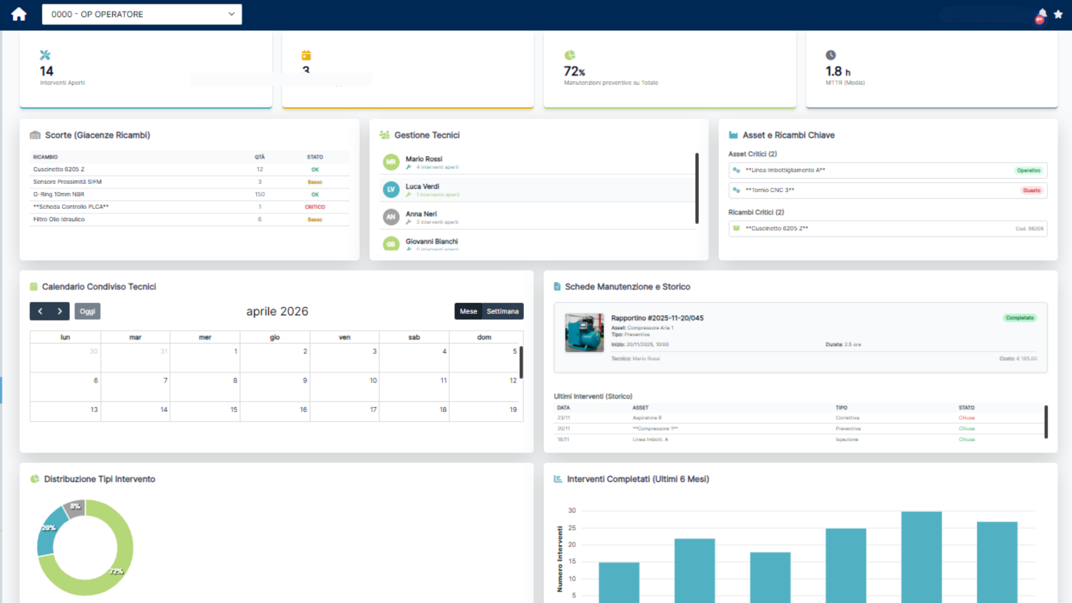Switch calendar to Mese view
Screen dimensions: 1072x603
click(x=468, y=311)
